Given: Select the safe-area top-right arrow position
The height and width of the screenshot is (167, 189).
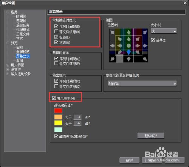Looking at the screenshot, I should pos(138,39).
